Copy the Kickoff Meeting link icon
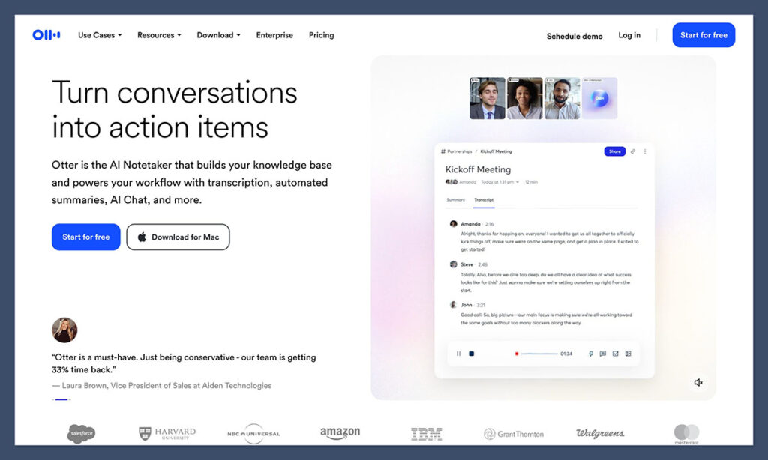 pyautogui.click(x=633, y=151)
